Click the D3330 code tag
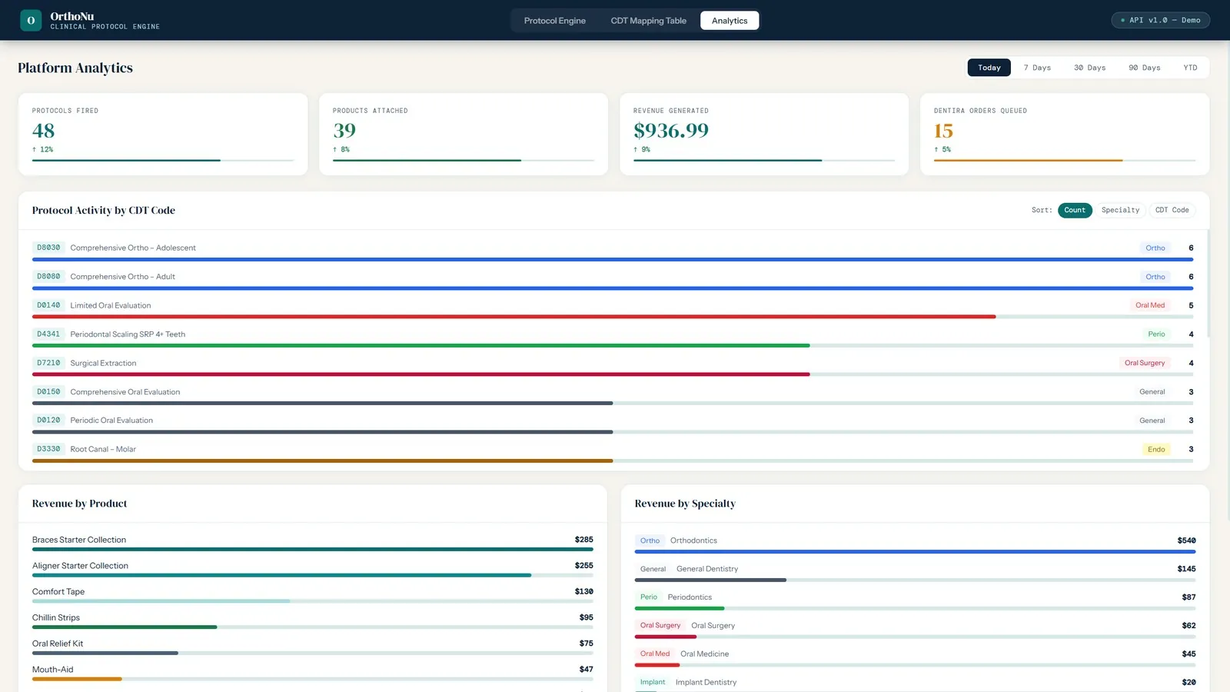The width and height of the screenshot is (1230, 692). click(x=48, y=449)
